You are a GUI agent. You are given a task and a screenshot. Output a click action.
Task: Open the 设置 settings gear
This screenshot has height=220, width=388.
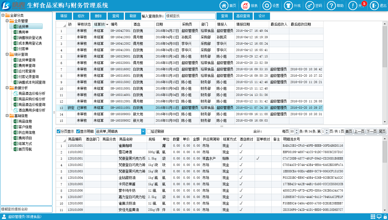point(267,6)
